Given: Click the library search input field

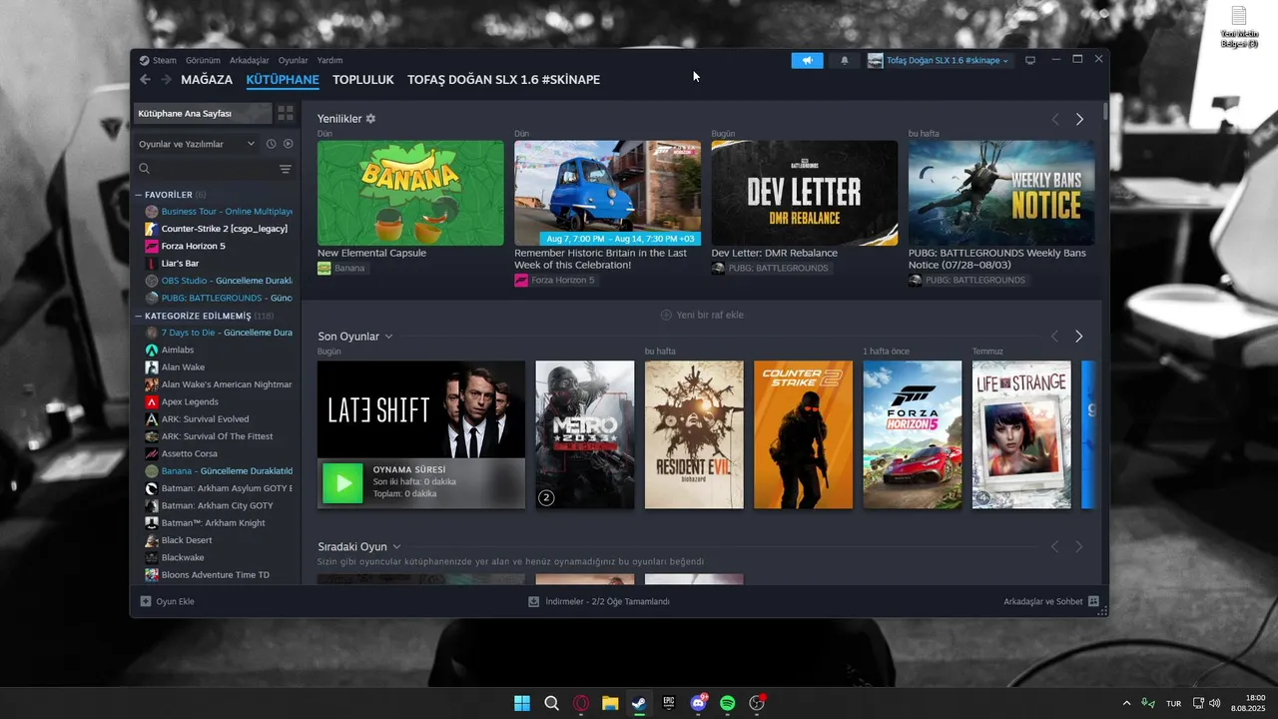Looking at the screenshot, I should pyautogui.click(x=213, y=169).
